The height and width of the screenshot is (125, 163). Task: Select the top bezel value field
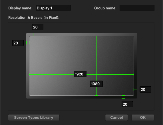[x=38, y=27]
